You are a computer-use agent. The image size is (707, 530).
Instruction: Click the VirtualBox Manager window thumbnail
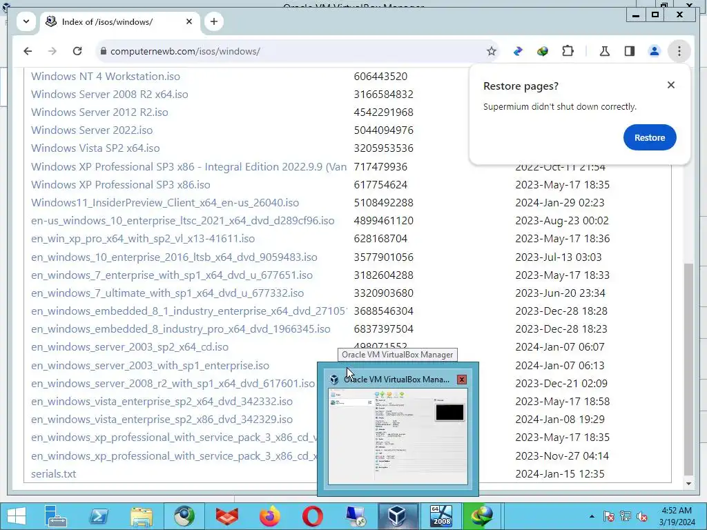coord(398,436)
